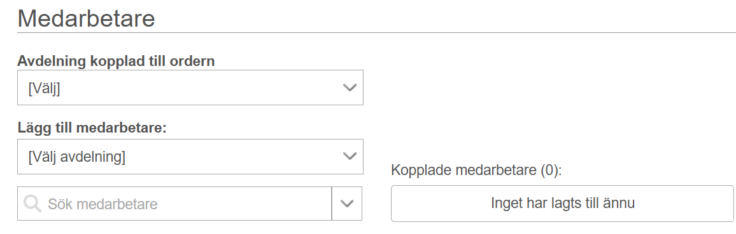Click the divider line under the Medarbetare heading
Viewport: 736px width, 234px height.
pyautogui.click(x=376, y=33)
